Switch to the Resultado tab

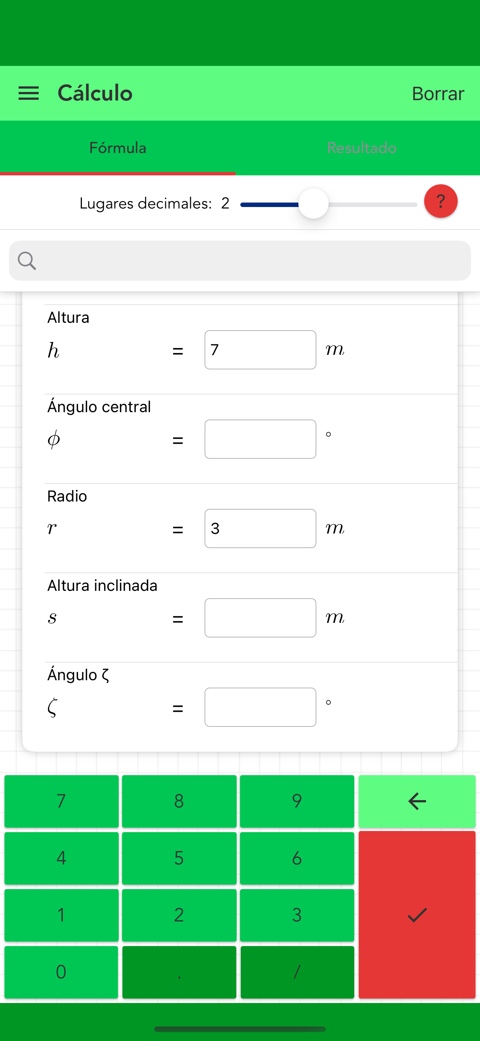click(x=361, y=148)
